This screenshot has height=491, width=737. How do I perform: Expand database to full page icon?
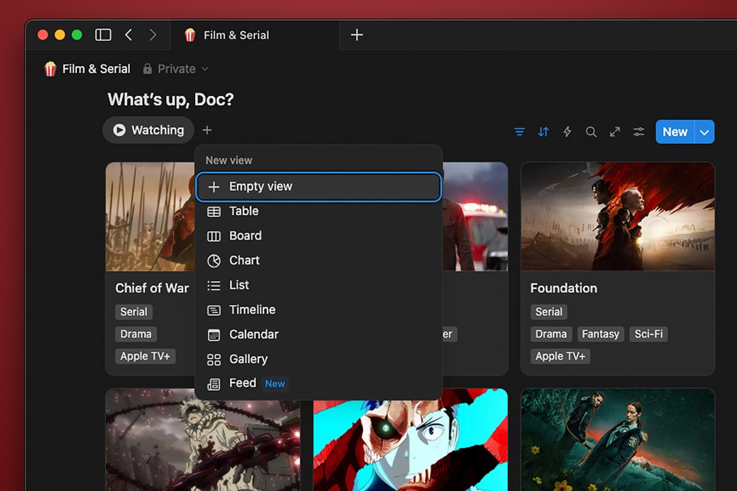pyautogui.click(x=615, y=132)
